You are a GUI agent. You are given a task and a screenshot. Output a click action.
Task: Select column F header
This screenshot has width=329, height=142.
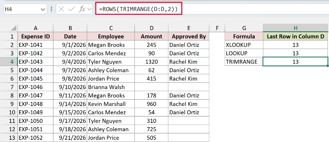pos(217,28)
